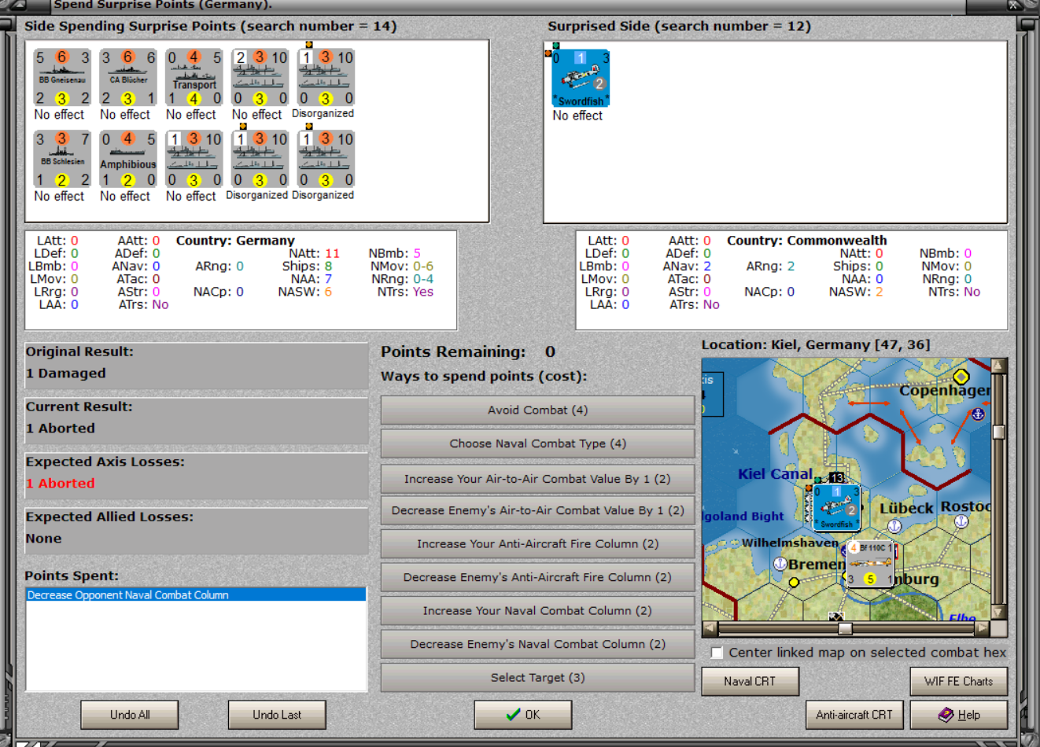
Task: Click the Undo All button
Action: tap(130, 715)
